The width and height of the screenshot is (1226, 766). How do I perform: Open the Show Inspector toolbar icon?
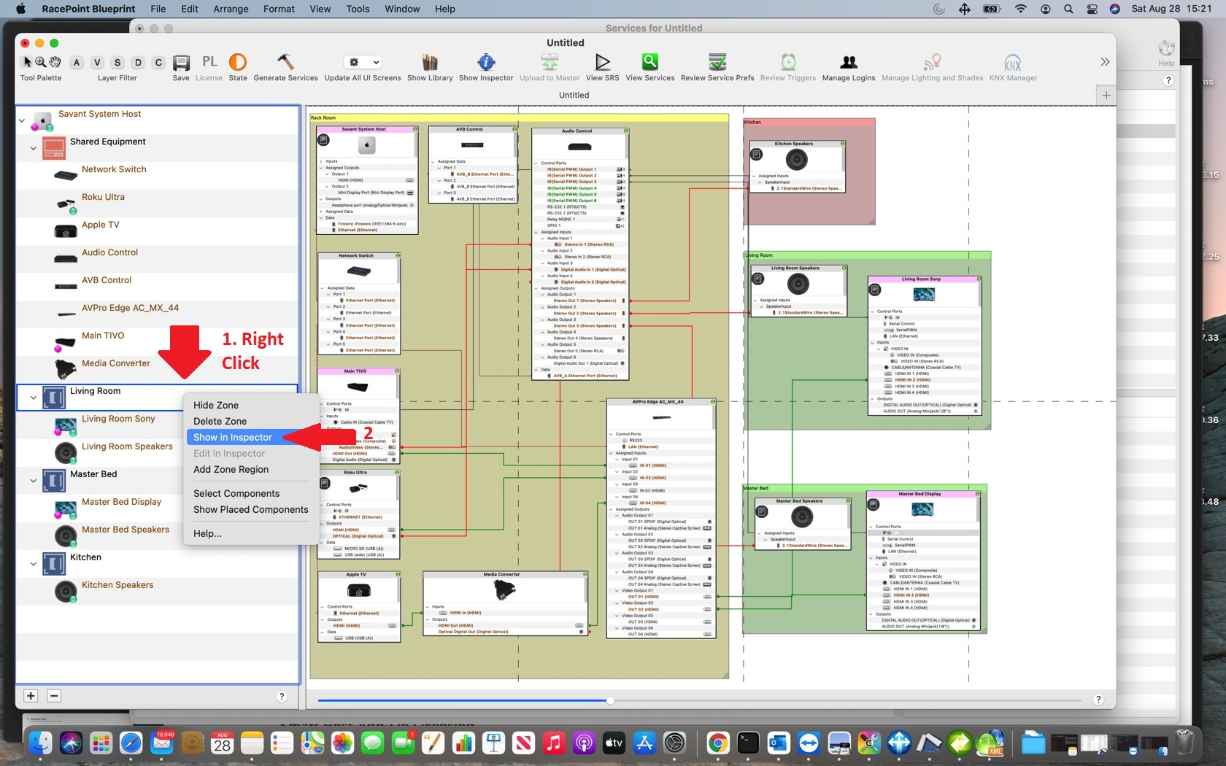point(486,62)
